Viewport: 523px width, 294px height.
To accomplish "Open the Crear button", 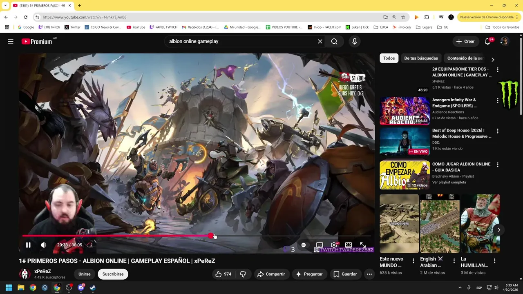I will (x=465, y=41).
